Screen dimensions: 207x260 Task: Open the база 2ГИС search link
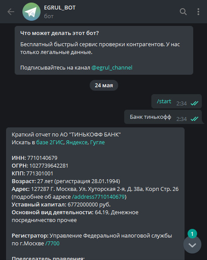tap(50, 143)
